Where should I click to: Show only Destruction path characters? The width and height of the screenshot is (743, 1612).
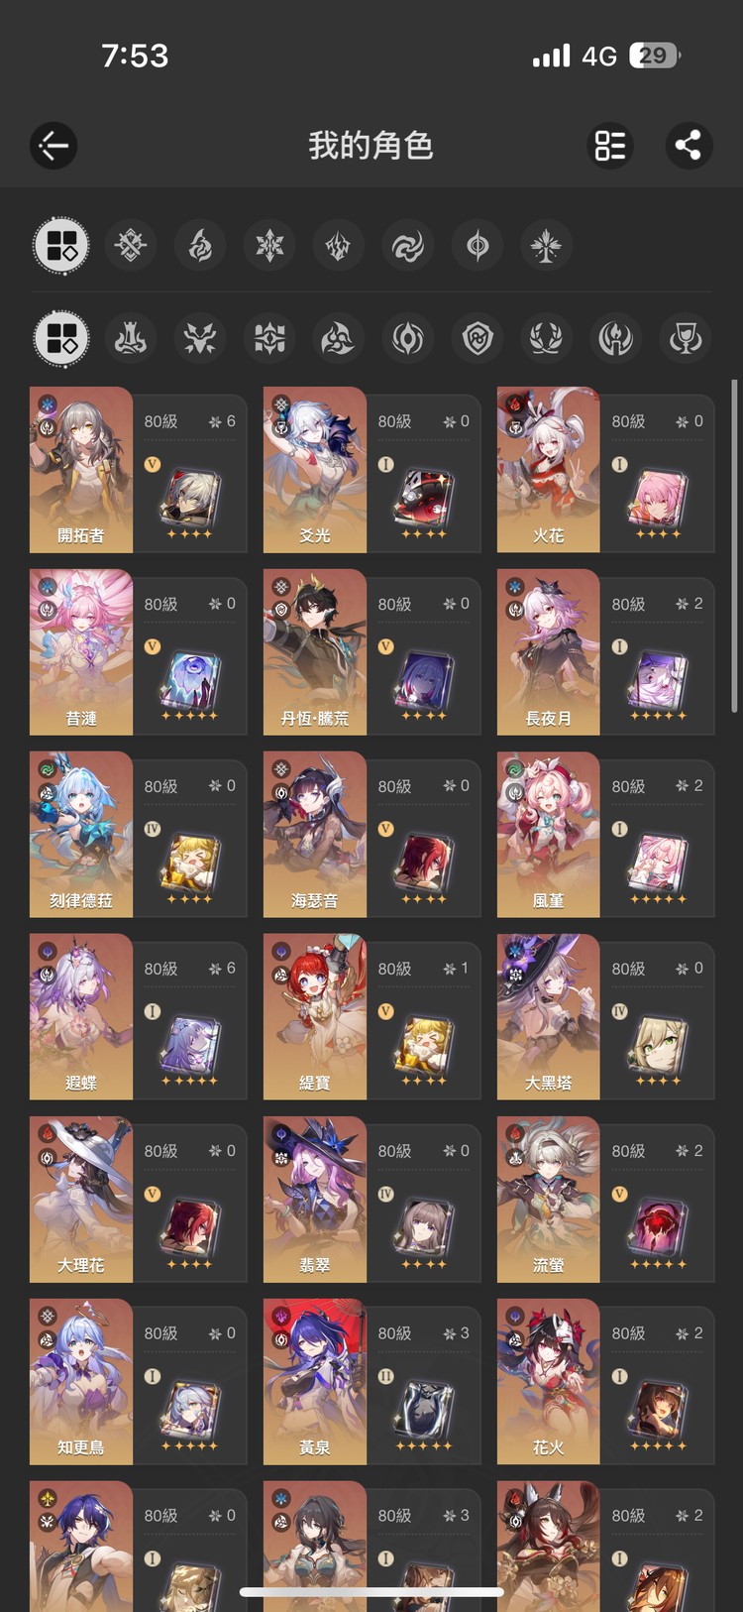click(x=130, y=338)
